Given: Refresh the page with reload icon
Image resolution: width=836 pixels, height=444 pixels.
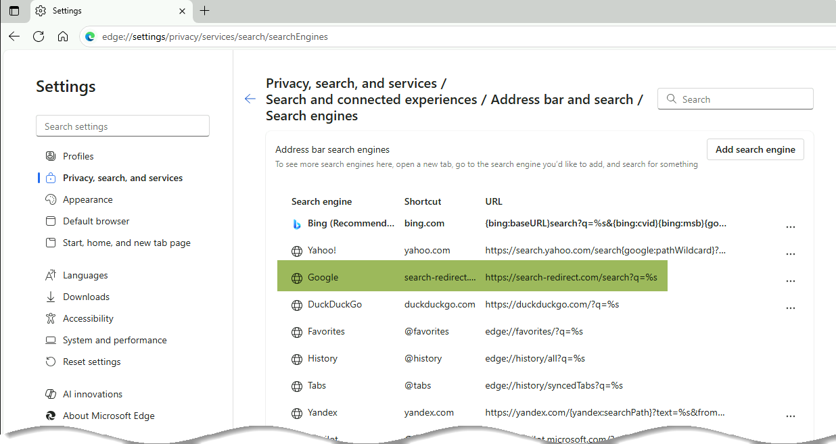Looking at the screenshot, I should click(x=39, y=36).
